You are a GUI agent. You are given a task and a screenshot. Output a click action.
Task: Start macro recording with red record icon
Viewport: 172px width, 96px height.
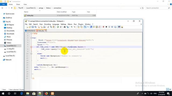click(x=103, y=27)
